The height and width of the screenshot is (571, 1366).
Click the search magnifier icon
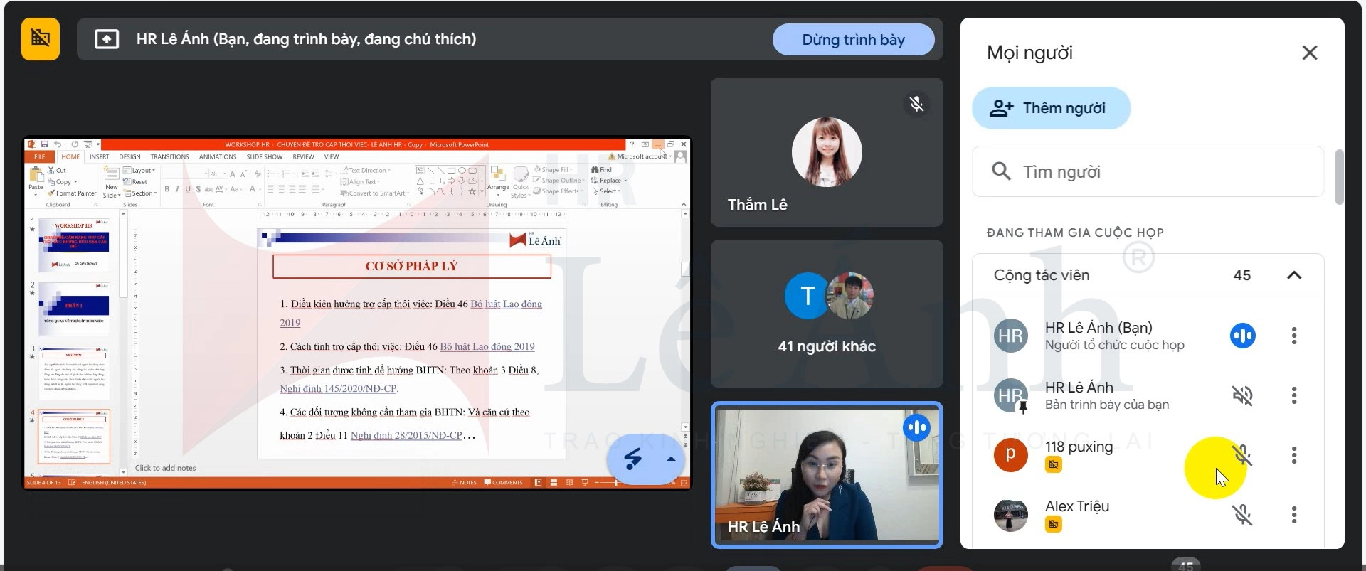(x=1001, y=171)
